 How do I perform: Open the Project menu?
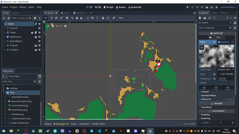[x=14, y=7]
